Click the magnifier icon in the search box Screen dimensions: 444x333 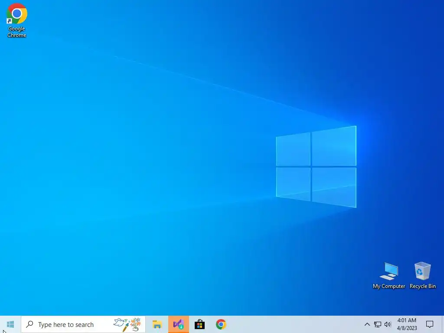click(x=29, y=324)
